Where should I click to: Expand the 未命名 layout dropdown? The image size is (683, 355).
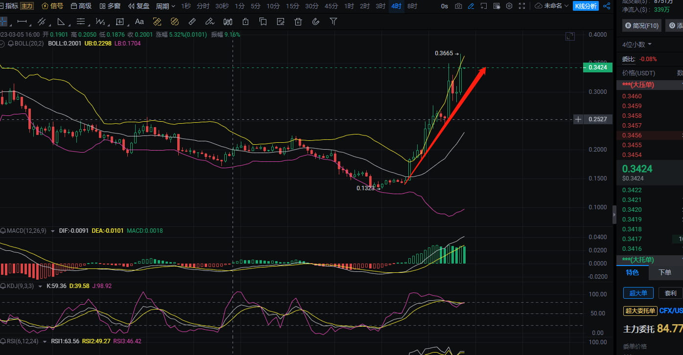tap(552, 6)
